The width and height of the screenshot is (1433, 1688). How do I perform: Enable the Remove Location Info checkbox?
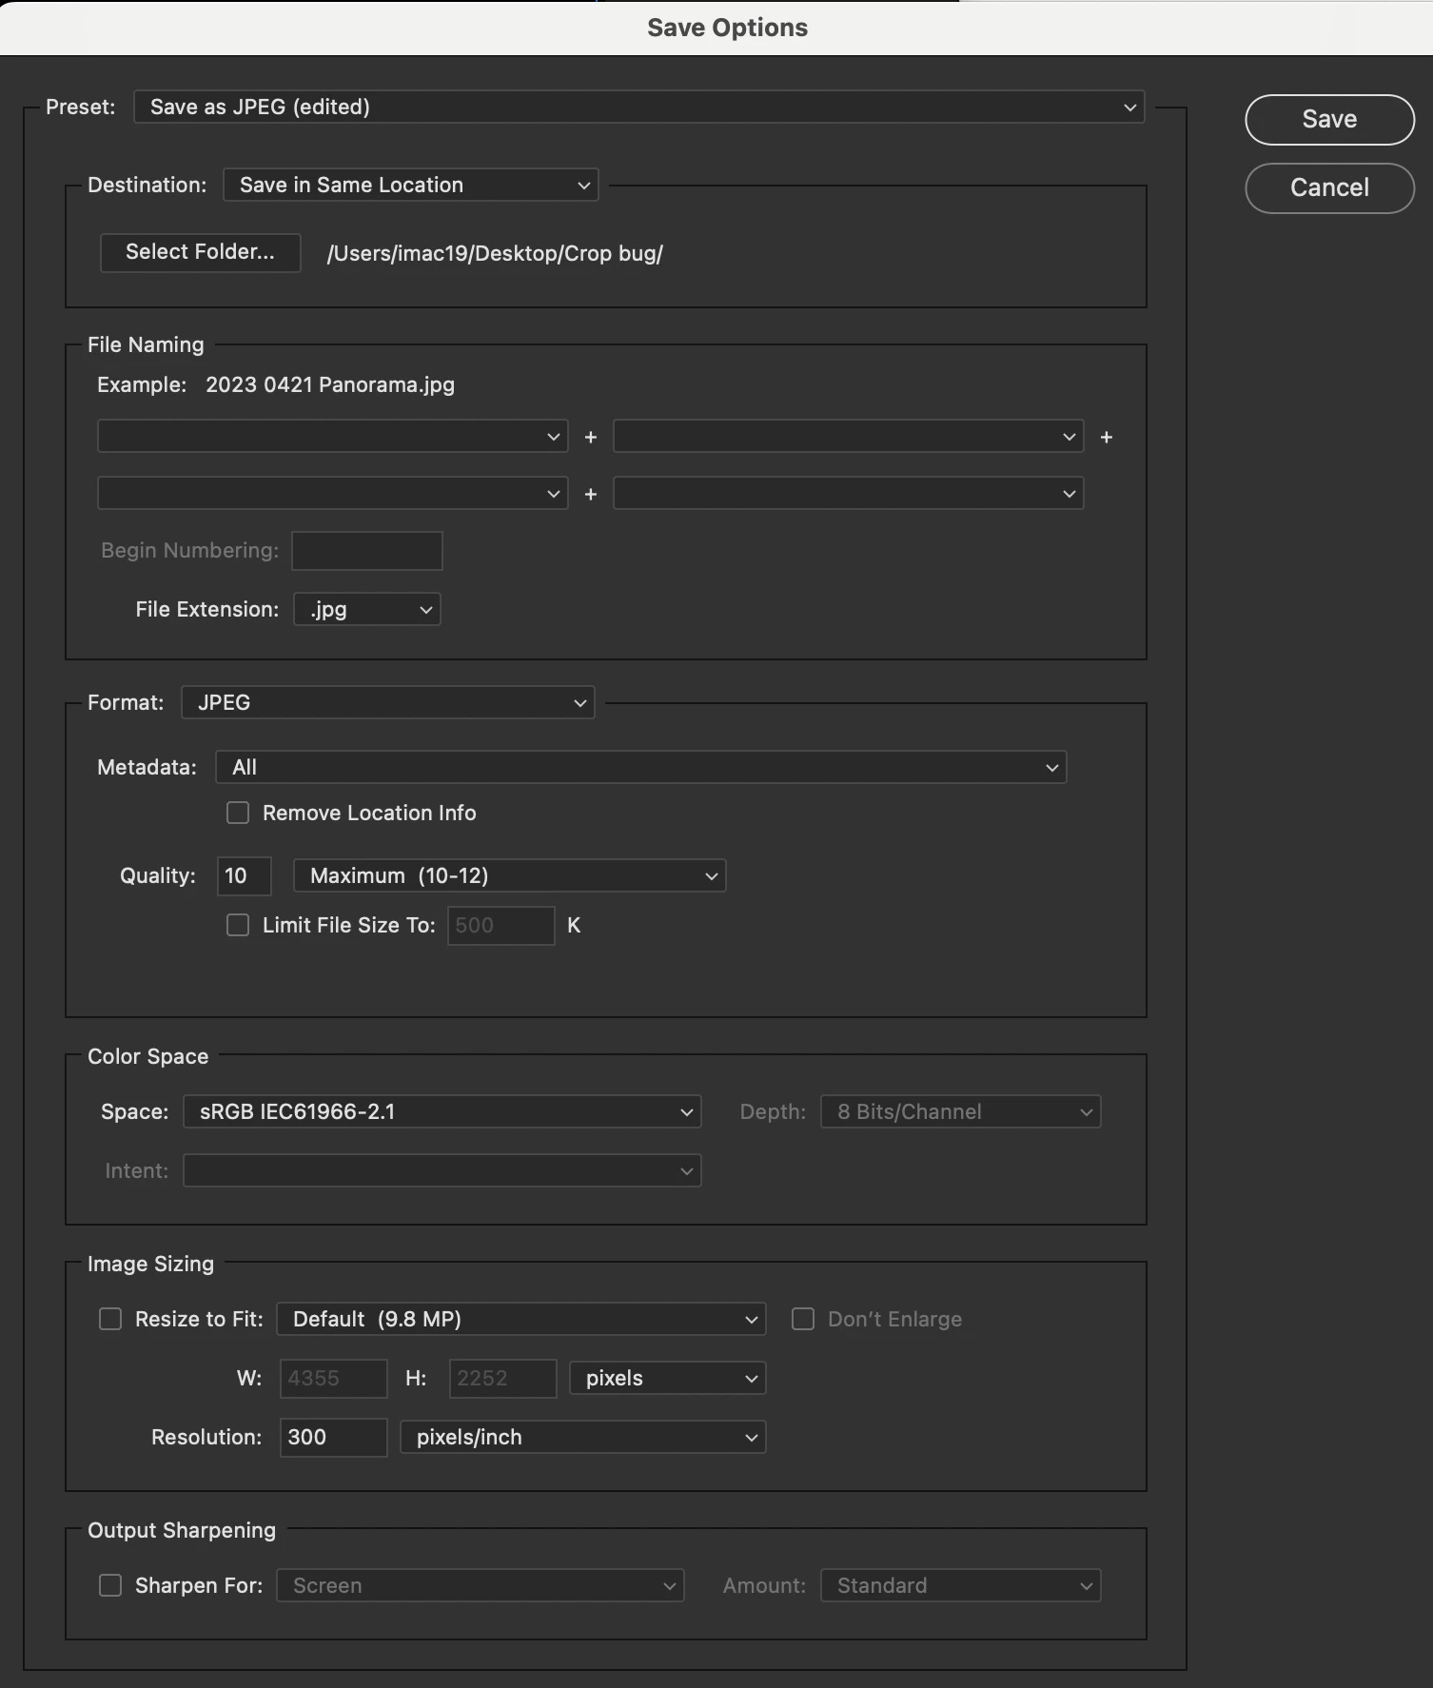[238, 813]
